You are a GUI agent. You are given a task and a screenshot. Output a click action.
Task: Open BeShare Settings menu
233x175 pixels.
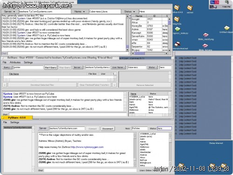28,62
